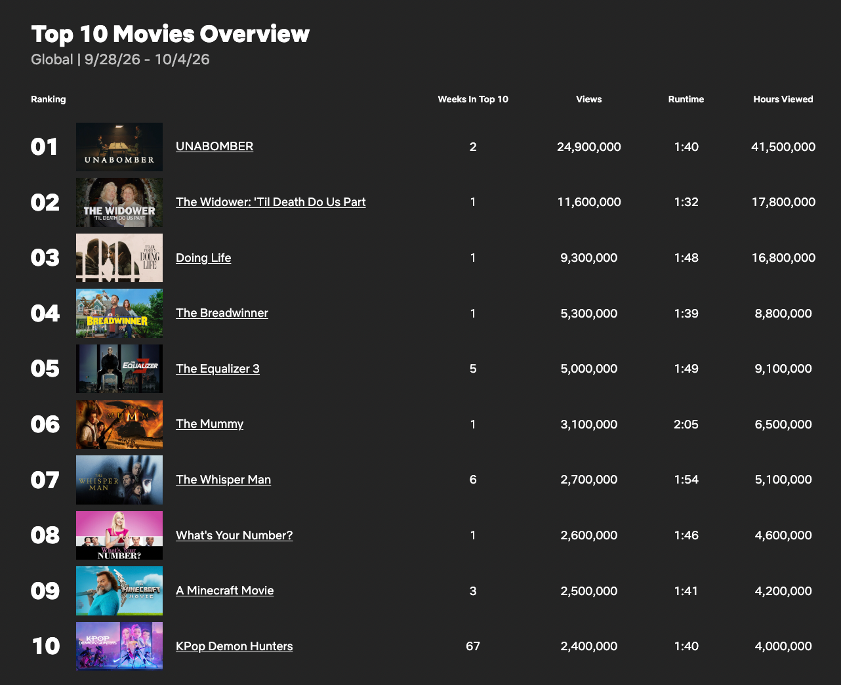Click The Whisper Man poster thumbnail

click(x=119, y=480)
